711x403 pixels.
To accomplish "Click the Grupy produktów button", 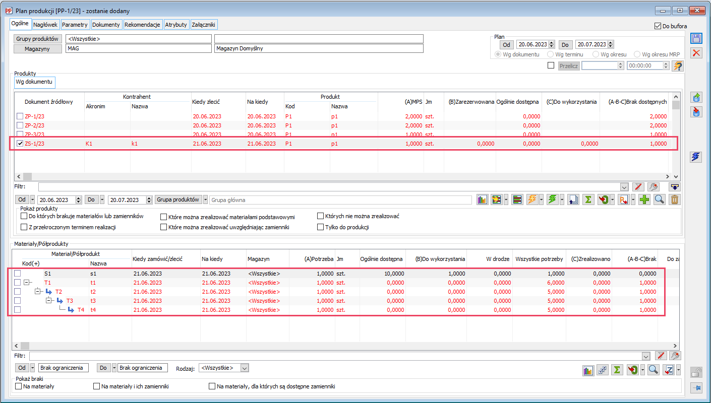I will [x=38, y=39].
